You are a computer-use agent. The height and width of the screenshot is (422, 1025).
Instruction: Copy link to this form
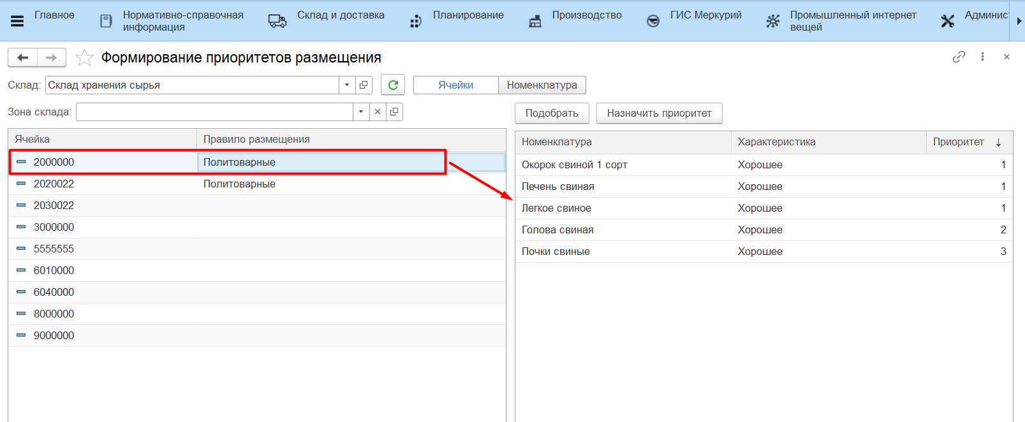(x=958, y=57)
